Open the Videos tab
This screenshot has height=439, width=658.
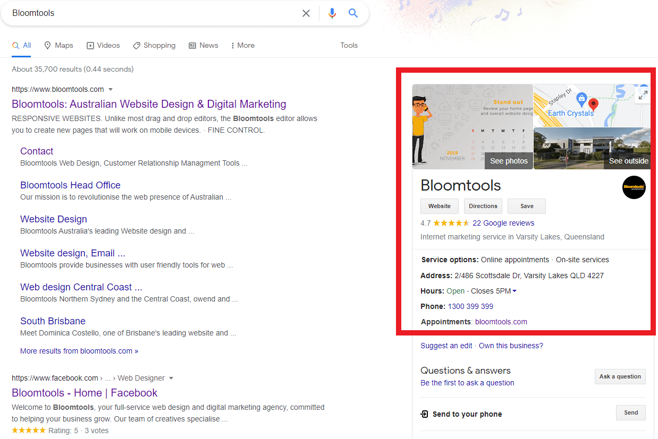103,45
